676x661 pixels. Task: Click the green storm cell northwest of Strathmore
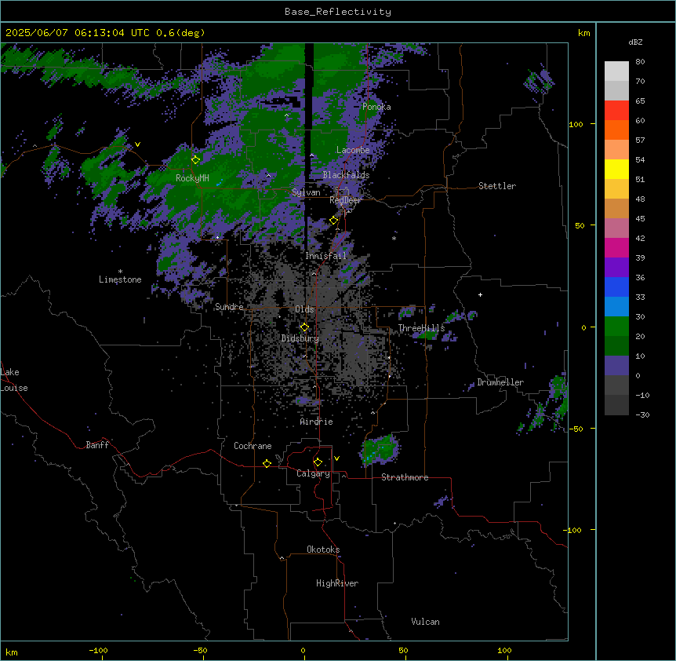(380, 450)
